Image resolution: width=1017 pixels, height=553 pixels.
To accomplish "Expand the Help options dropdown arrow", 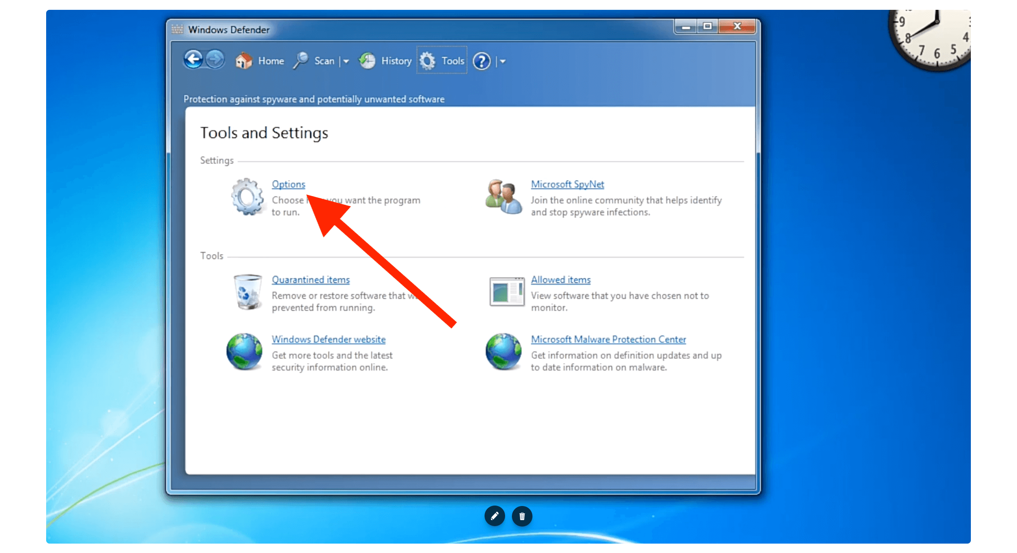I will (503, 62).
